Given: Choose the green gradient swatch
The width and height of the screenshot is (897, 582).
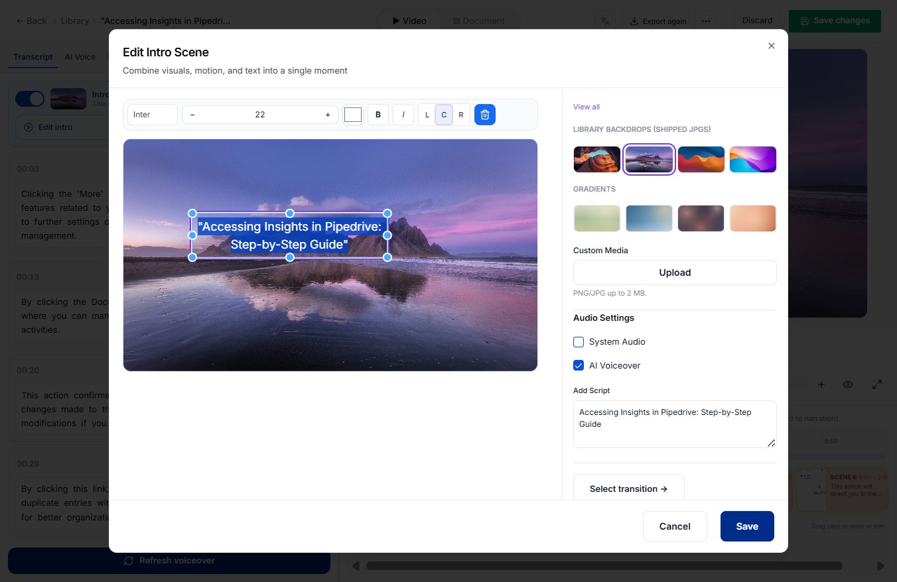Looking at the screenshot, I should [597, 218].
